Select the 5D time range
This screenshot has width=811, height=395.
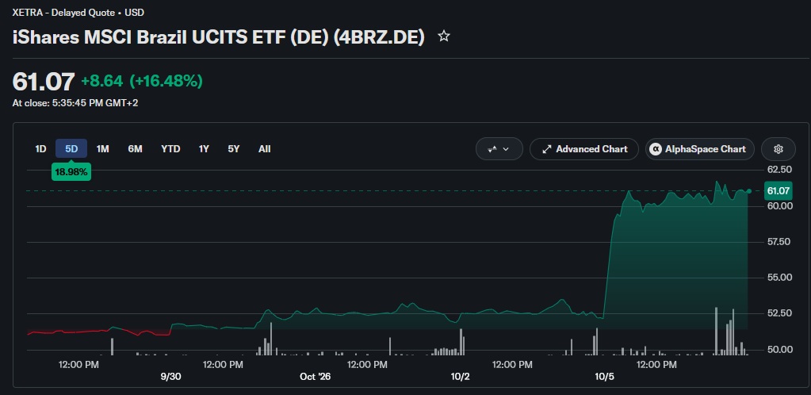point(71,149)
